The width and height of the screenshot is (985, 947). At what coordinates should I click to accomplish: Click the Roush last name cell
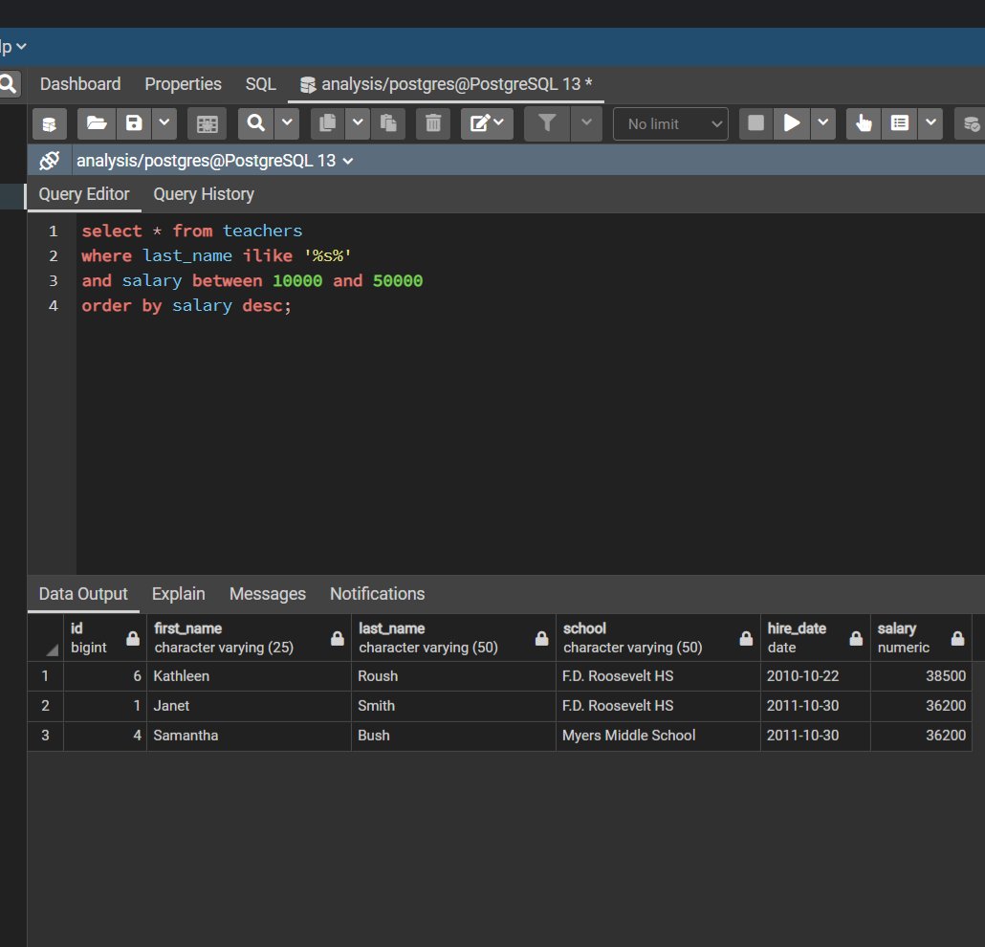tap(453, 676)
